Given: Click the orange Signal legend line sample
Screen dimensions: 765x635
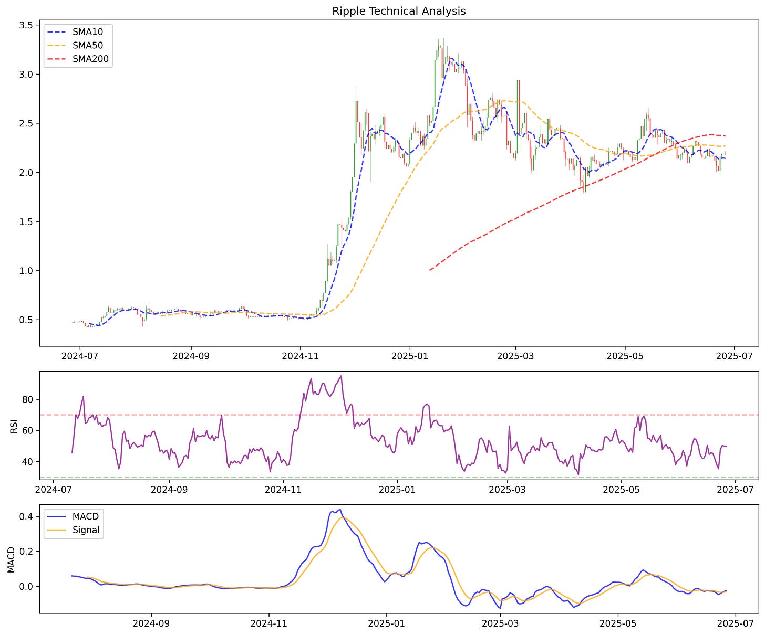Looking at the screenshot, I should pyautogui.click(x=57, y=531).
